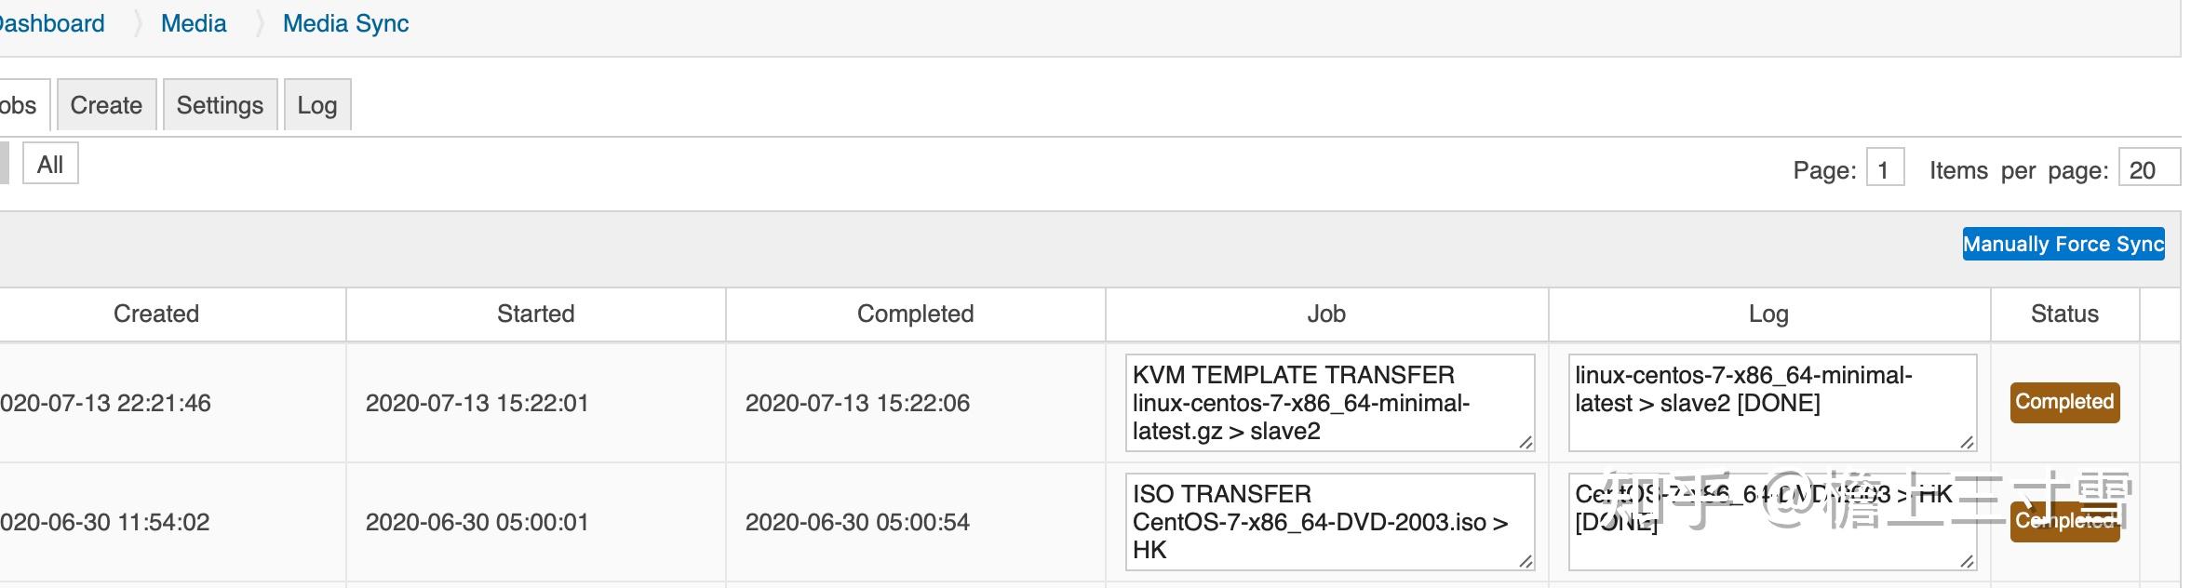Image resolution: width=2191 pixels, height=588 pixels.
Task: Click the ISO TRANSFER job text box
Action: [1328, 522]
